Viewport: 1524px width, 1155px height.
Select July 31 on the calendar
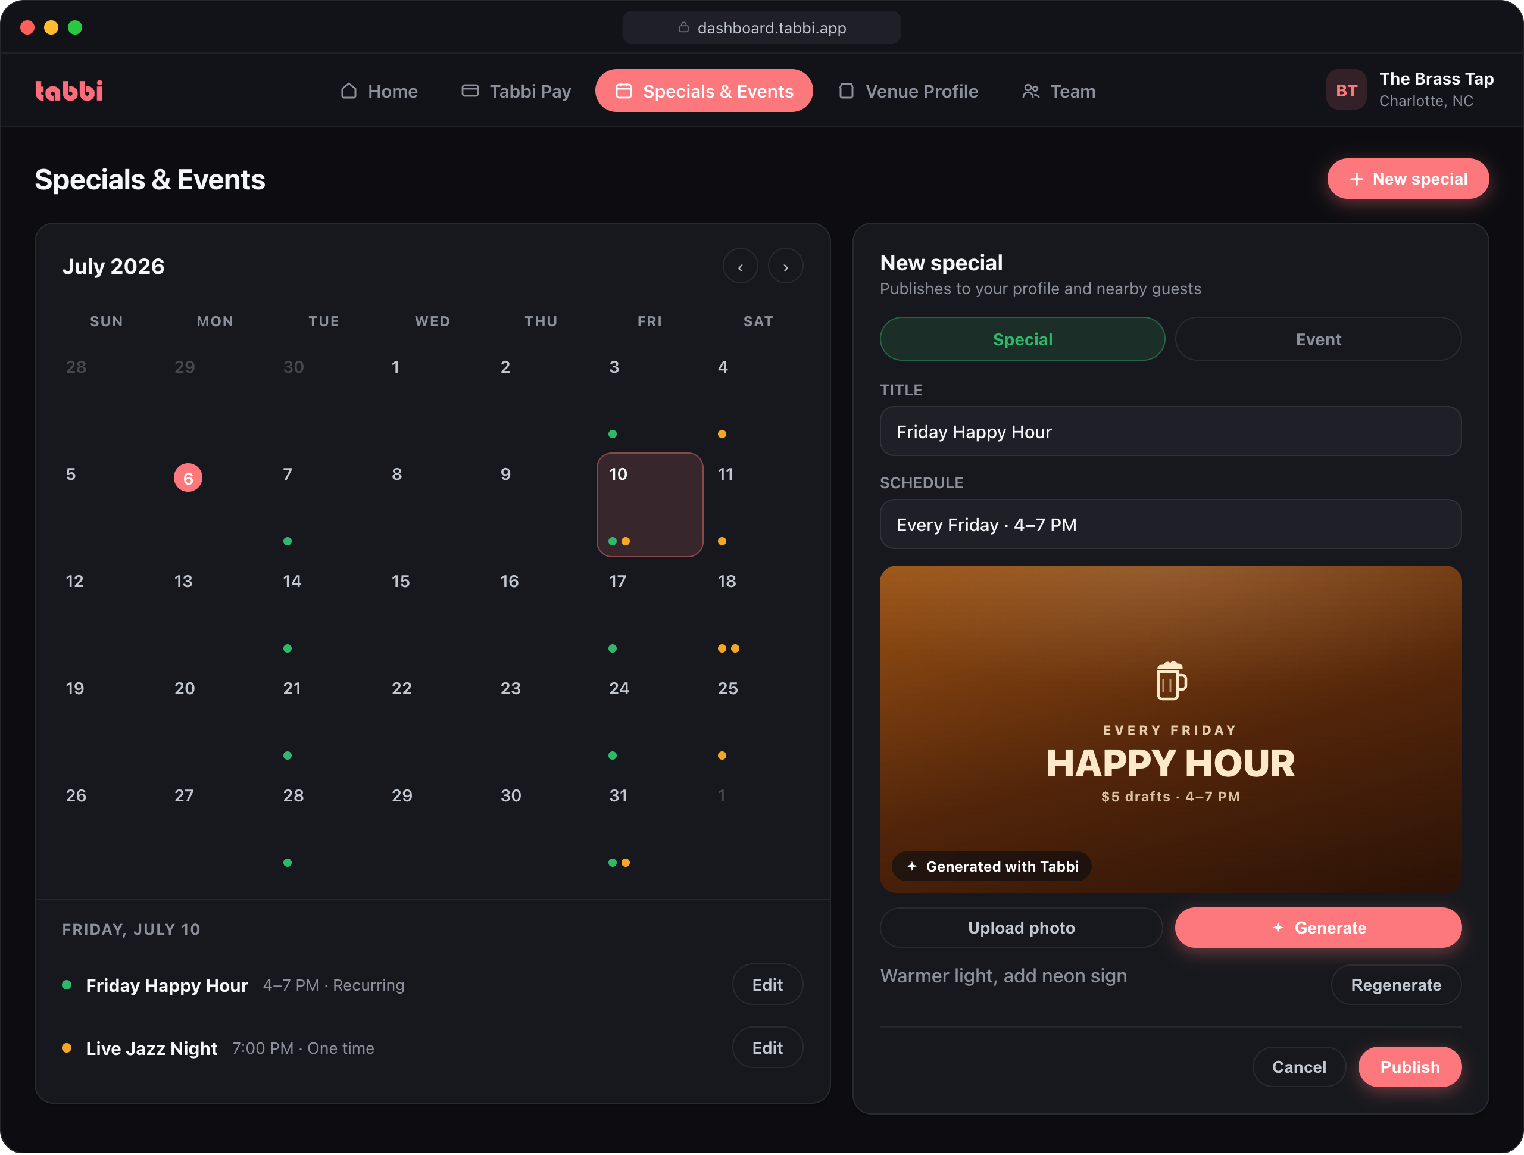[x=649, y=827]
